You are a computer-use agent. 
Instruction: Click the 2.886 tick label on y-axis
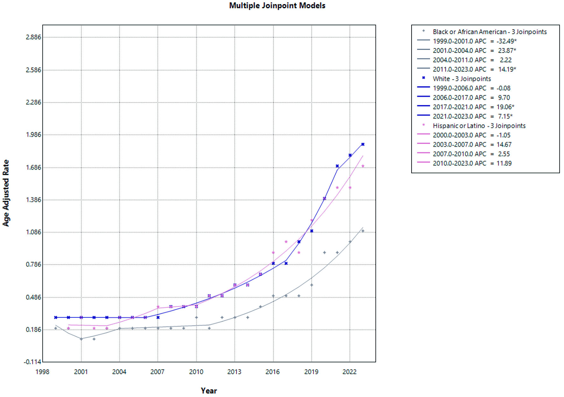(x=33, y=37)
